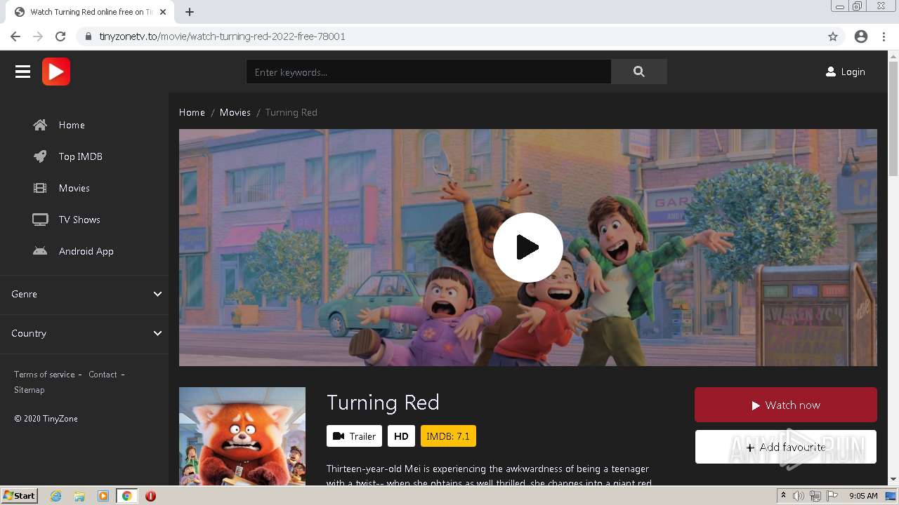Go to Home in the sidebar
899x505 pixels.
pos(72,125)
